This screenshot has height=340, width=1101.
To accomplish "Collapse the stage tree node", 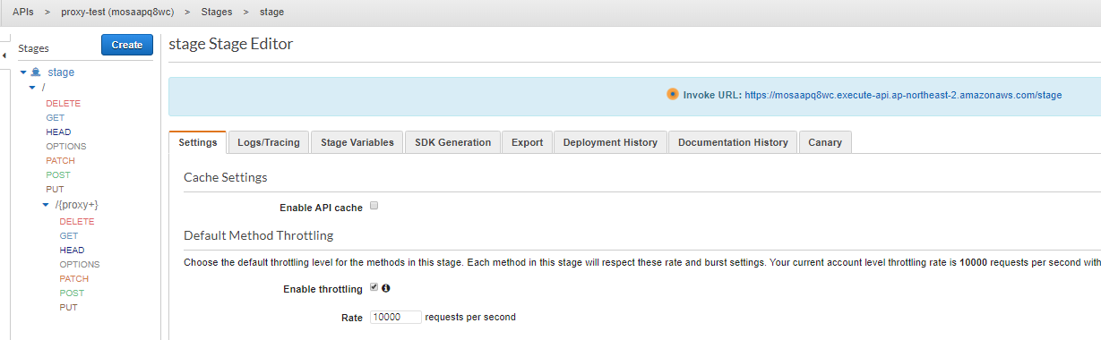I will [23, 72].
